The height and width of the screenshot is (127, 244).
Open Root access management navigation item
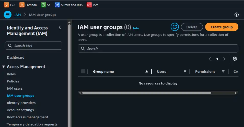click(27, 117)
